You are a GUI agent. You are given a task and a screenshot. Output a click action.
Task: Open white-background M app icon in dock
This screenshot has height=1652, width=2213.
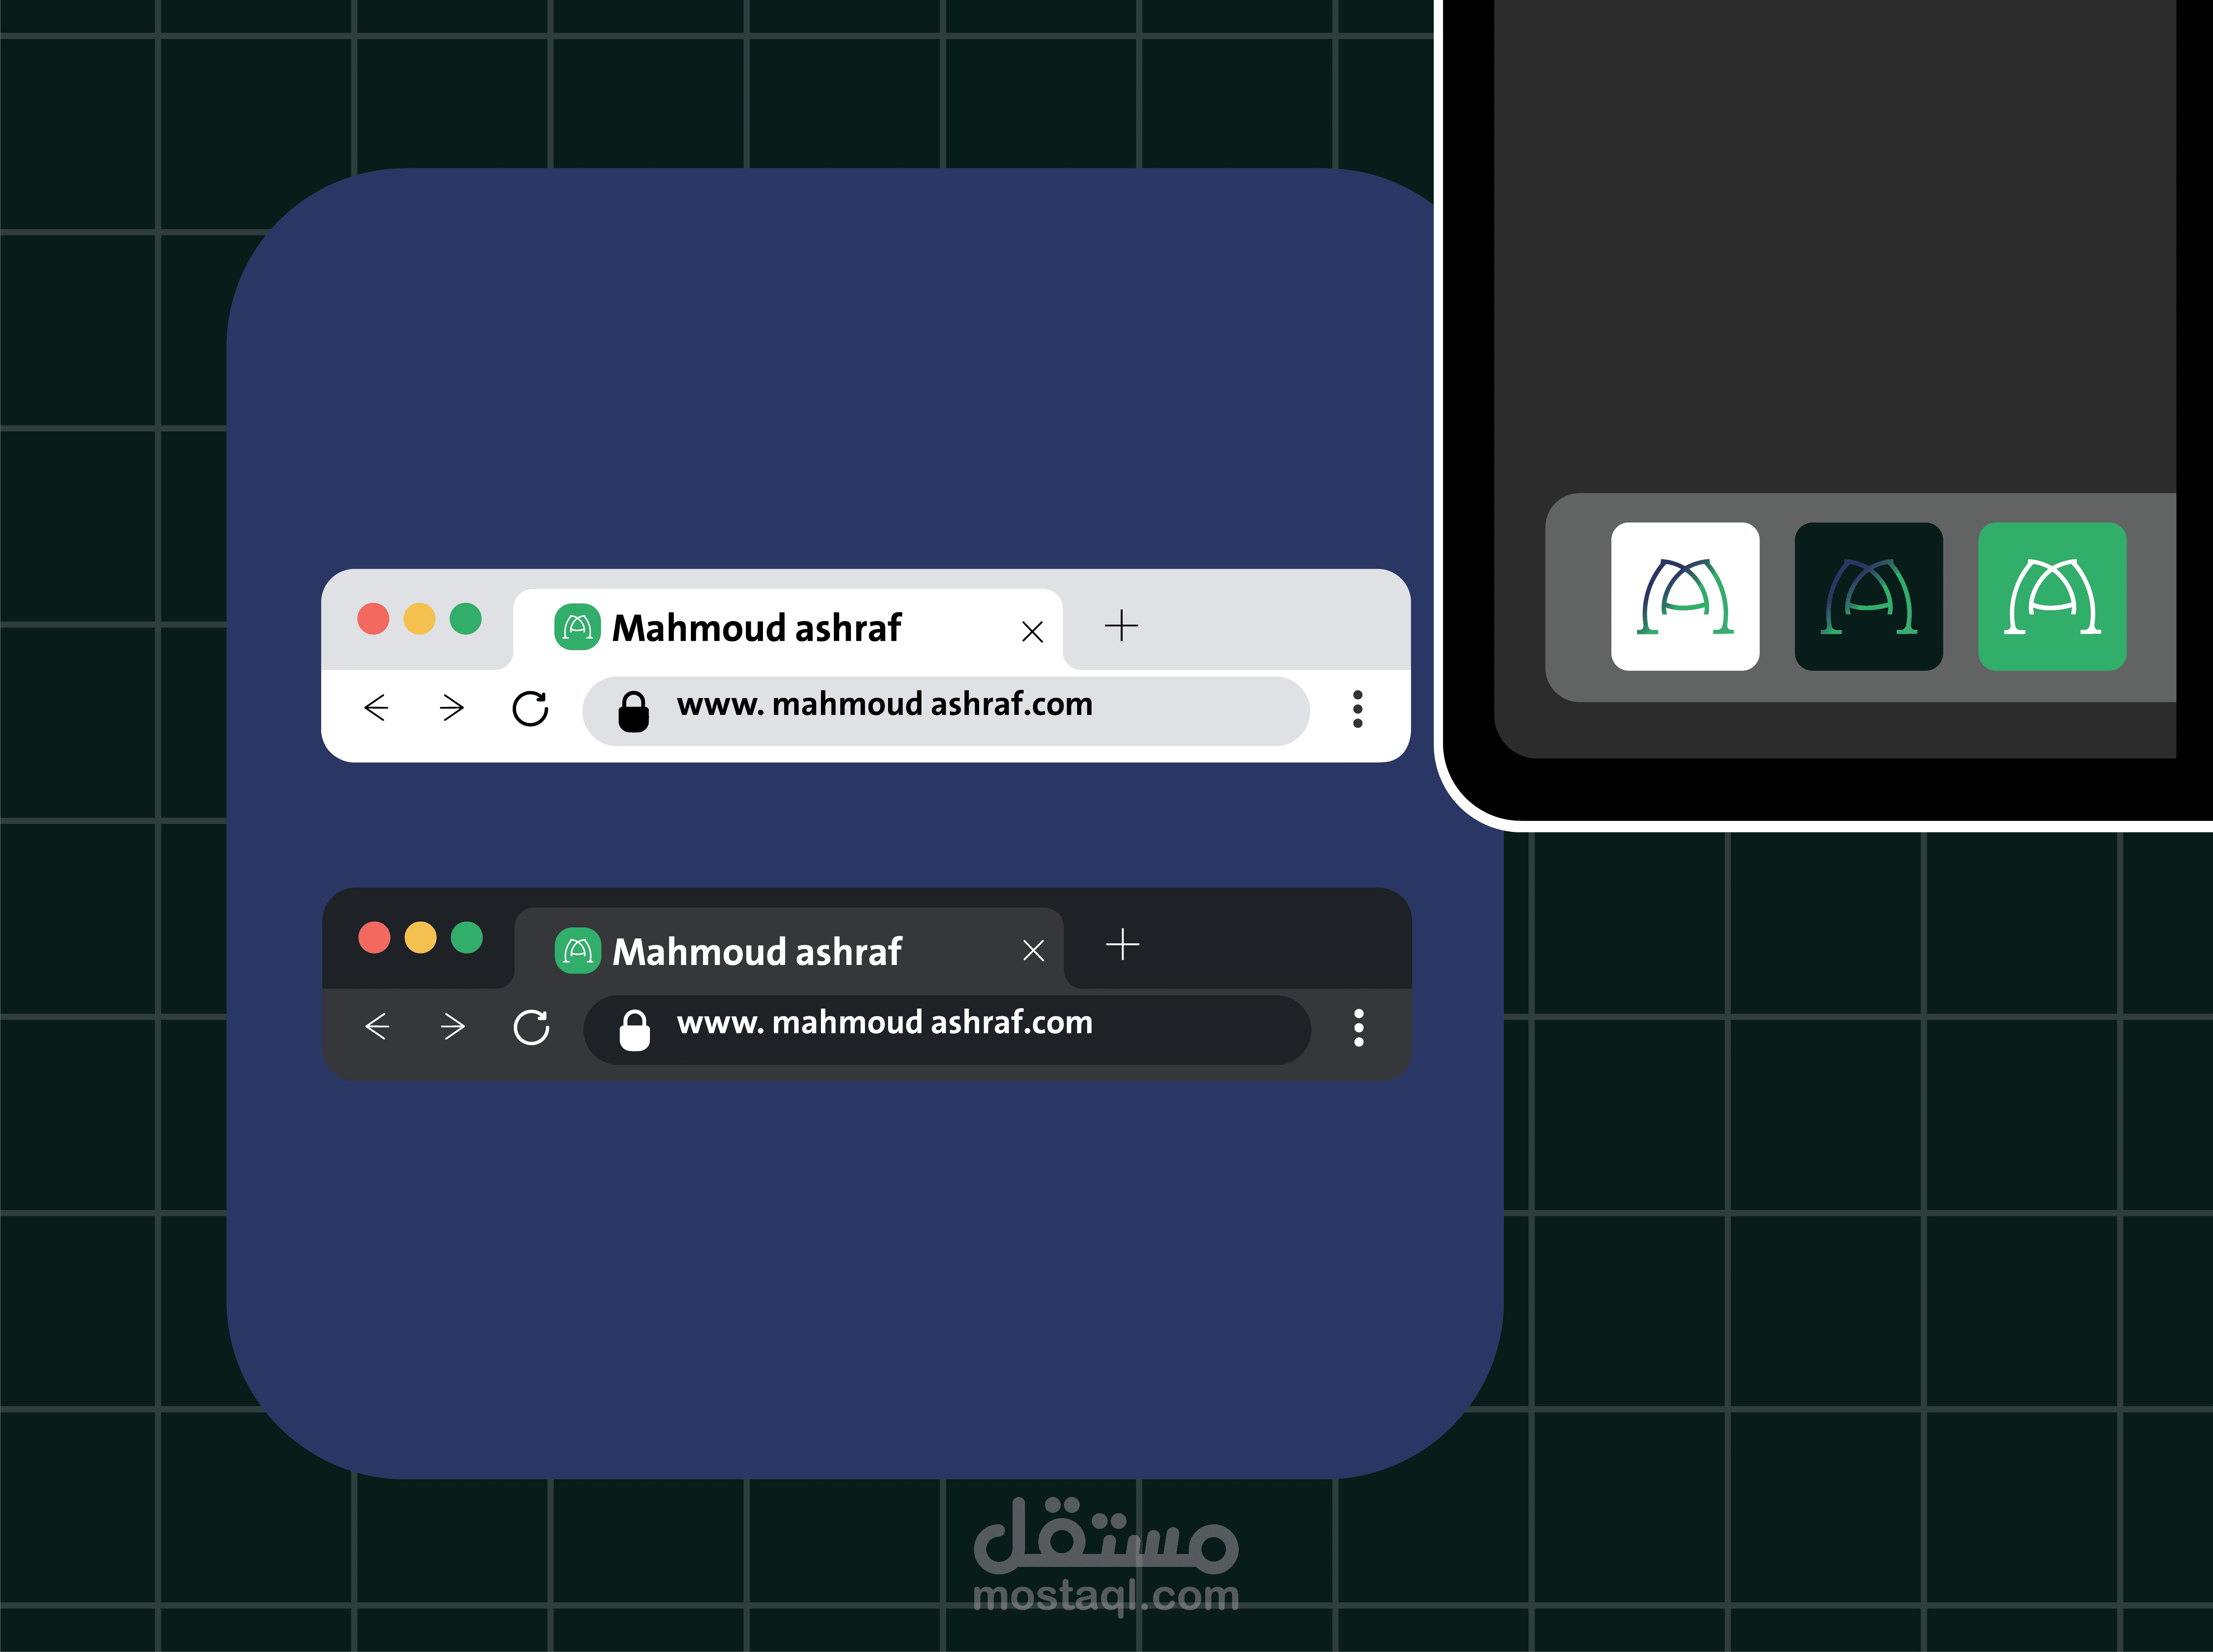(x=1685, y=596)
